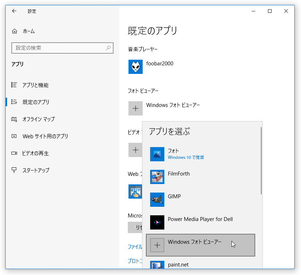Maximize the 設定 window
The image size is (301, 275).
270,11
